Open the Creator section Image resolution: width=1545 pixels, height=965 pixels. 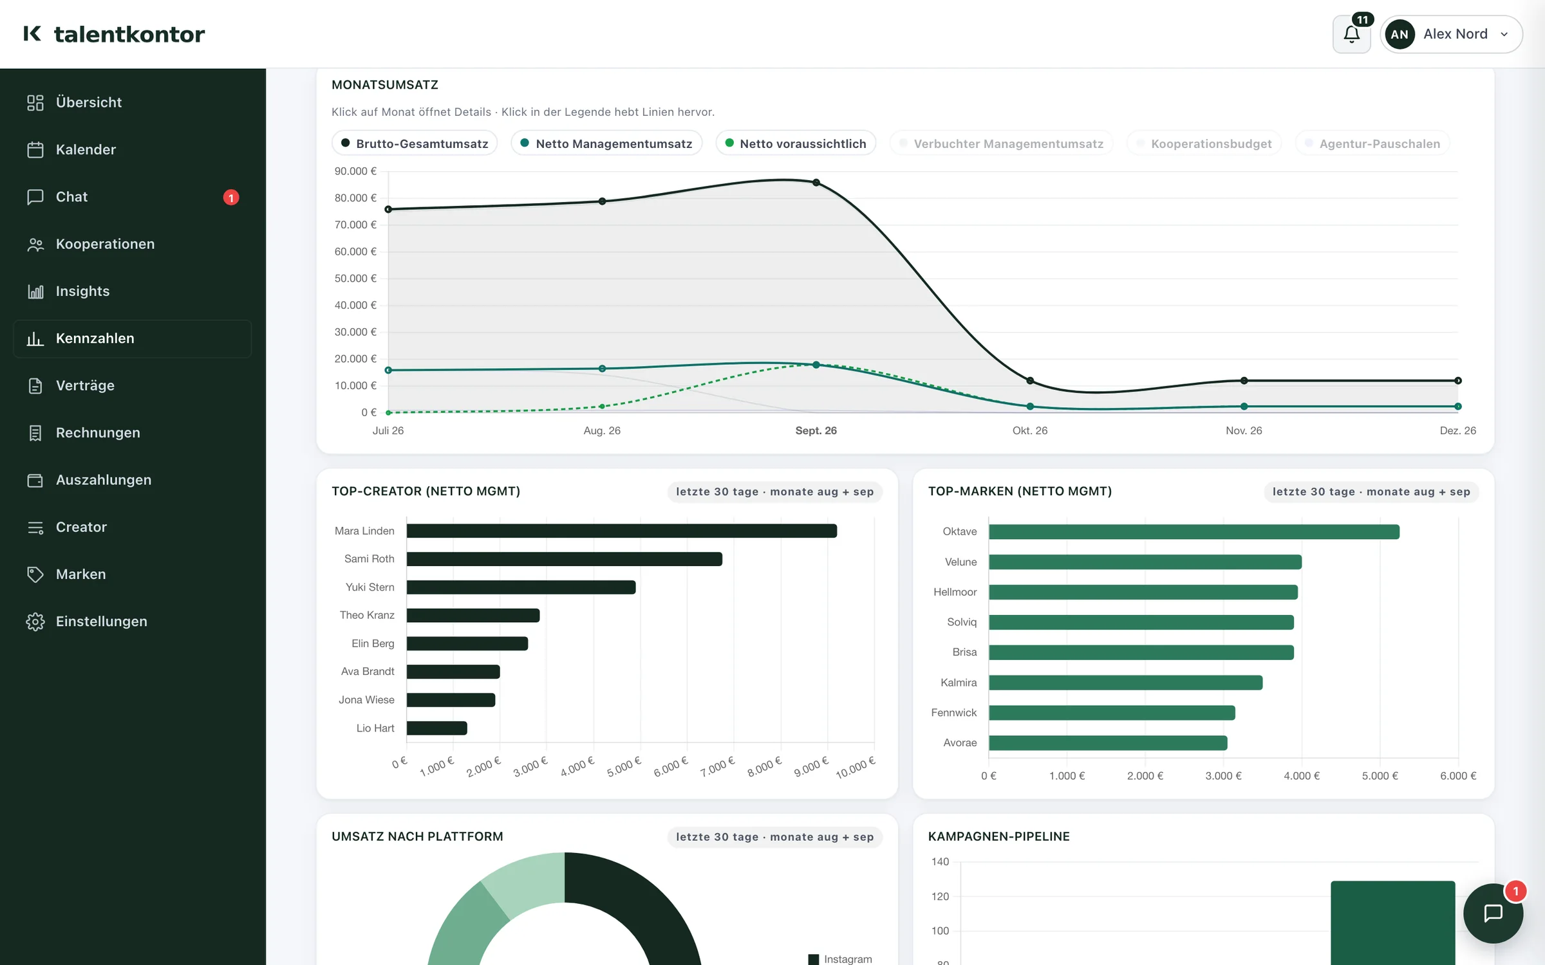tap(133, 527)
